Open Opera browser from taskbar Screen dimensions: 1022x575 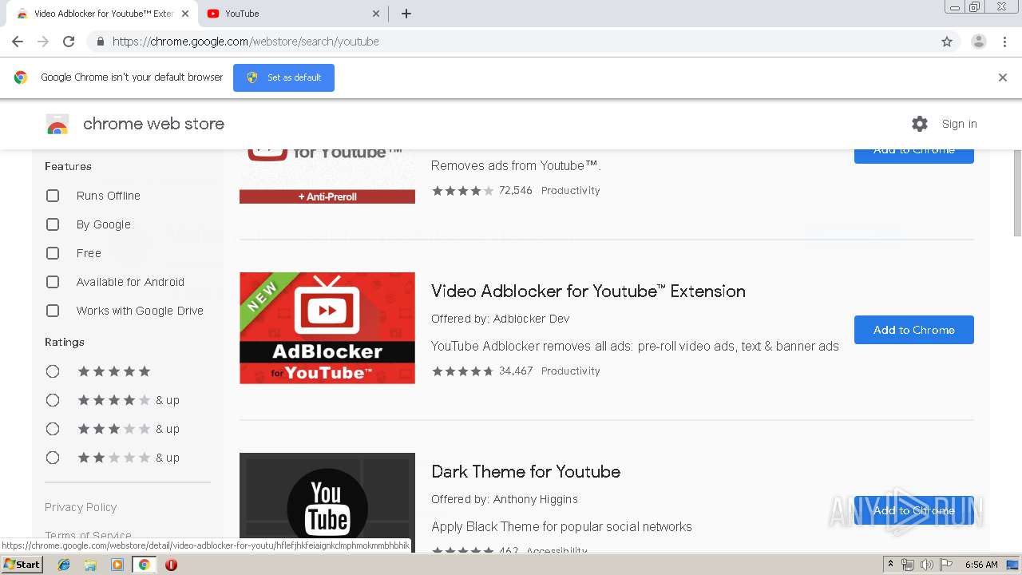click(171, 565)
